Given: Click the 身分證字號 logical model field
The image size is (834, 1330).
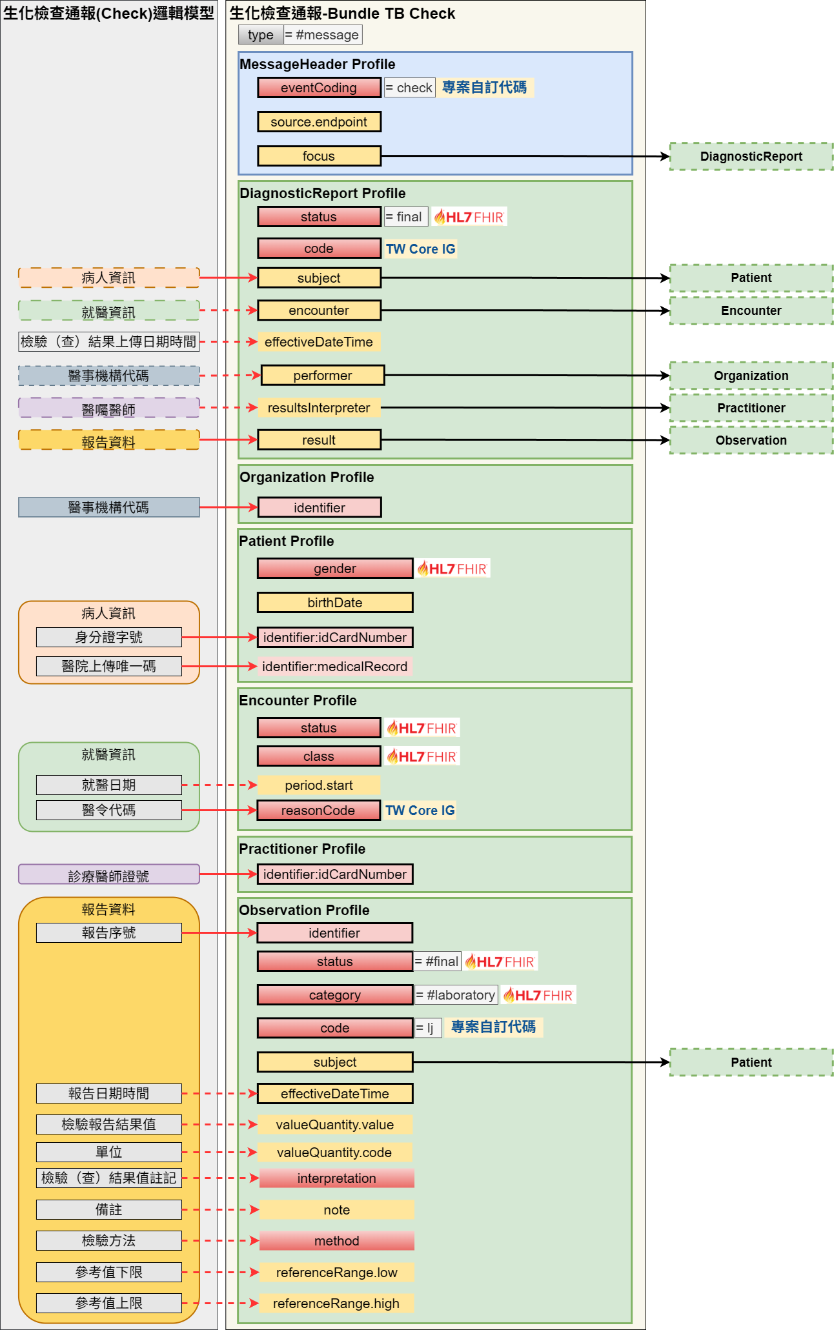Looking at the screenshot, I should click(x=109, y=638).
